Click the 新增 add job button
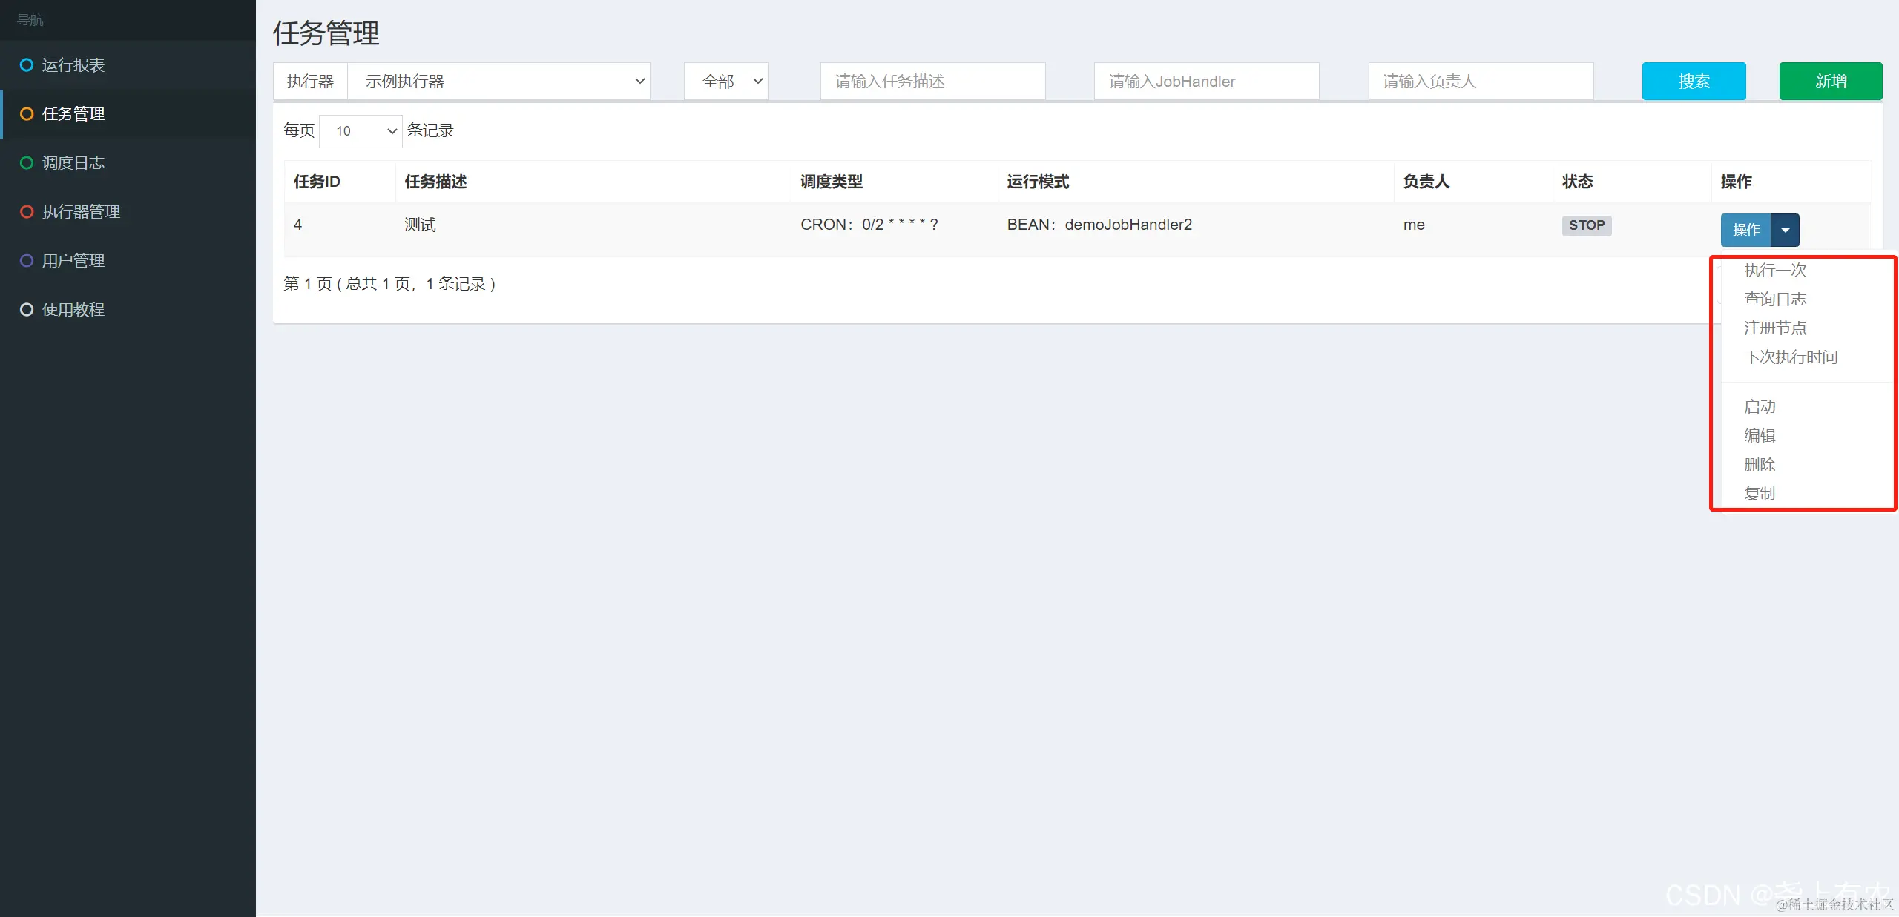 tap(1830, 81)
